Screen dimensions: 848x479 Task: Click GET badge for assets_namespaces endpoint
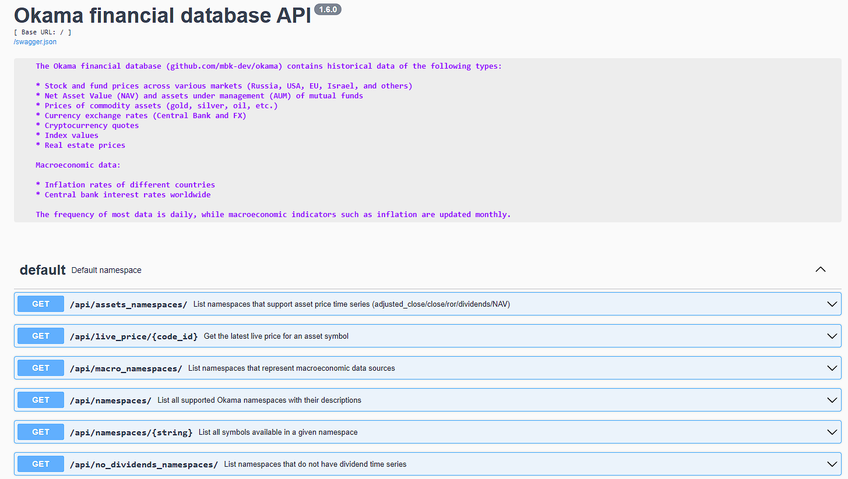click(x=41, y=304)
